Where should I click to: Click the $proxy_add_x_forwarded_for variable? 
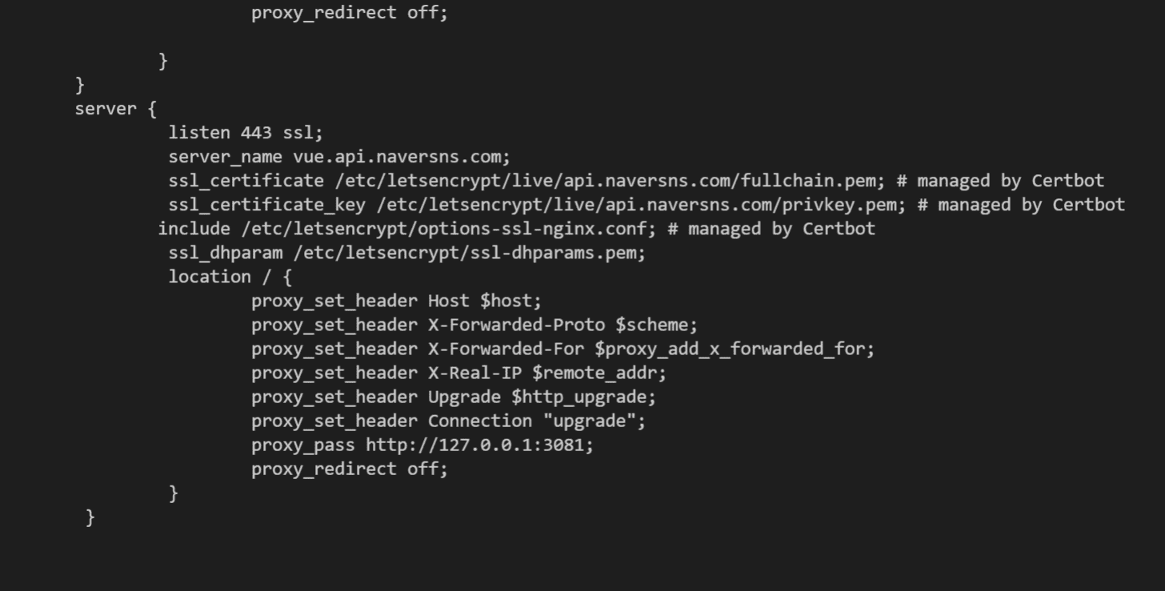pos(735,349)
